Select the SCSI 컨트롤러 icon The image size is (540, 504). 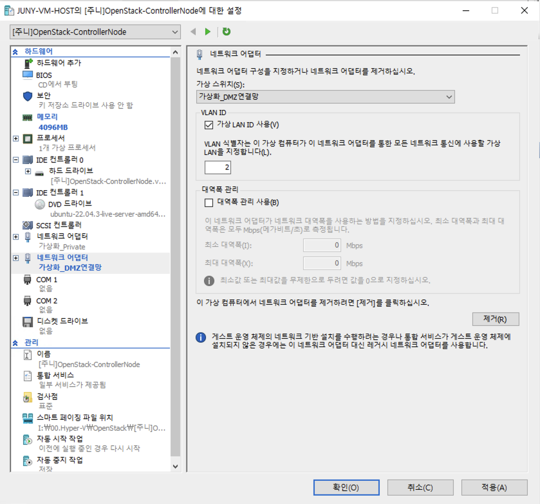pyautogui.click(x=28, y=225)
